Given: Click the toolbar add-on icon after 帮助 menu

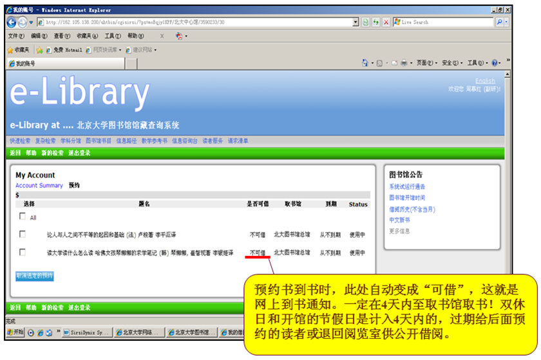Looking at the screenshot, I should 179,36.
